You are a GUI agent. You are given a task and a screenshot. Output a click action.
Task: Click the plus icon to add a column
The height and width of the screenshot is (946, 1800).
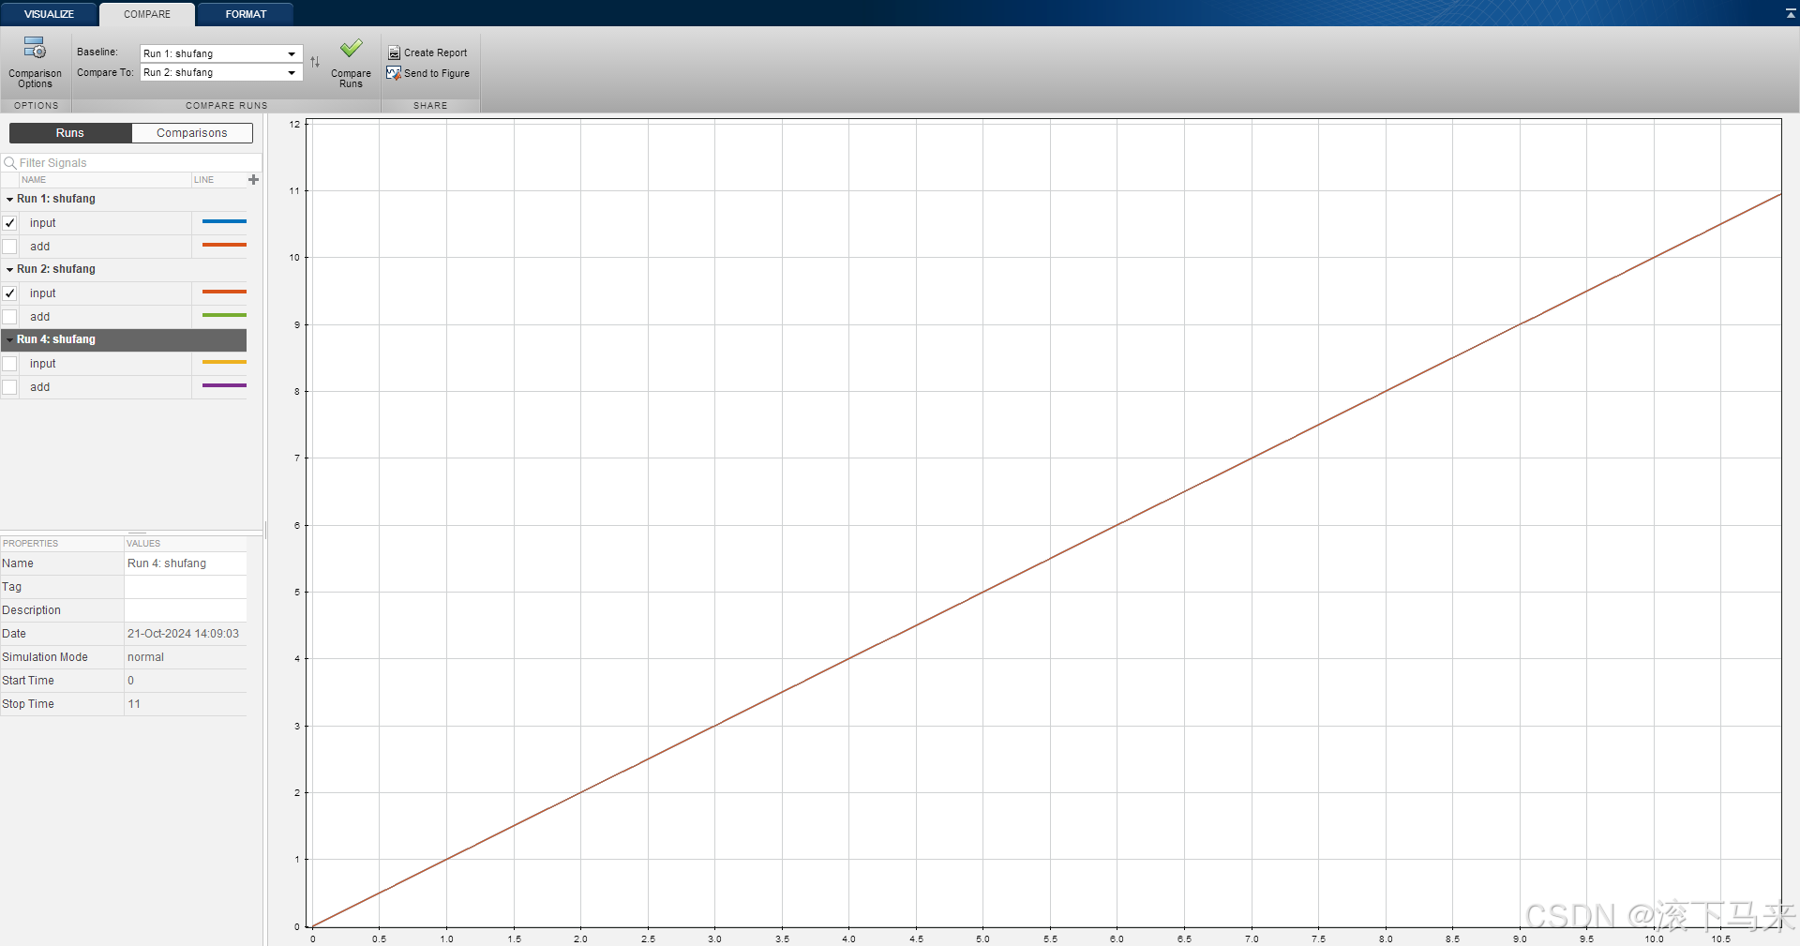point(253,179)
